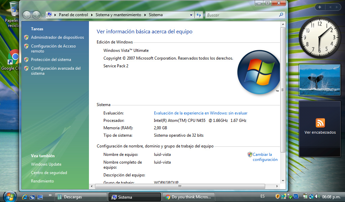Open Centro de seguridad link
Screen dimensions: 345x202
point(49,173)
